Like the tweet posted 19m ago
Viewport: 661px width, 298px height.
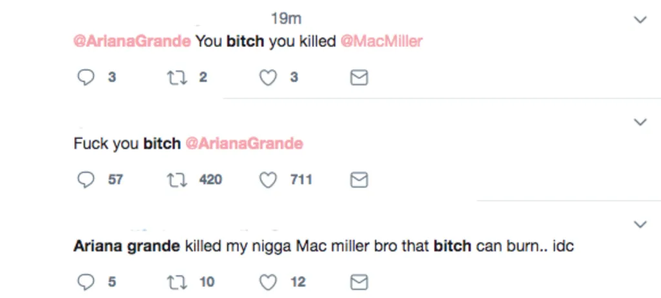click(x=268, y=77)
